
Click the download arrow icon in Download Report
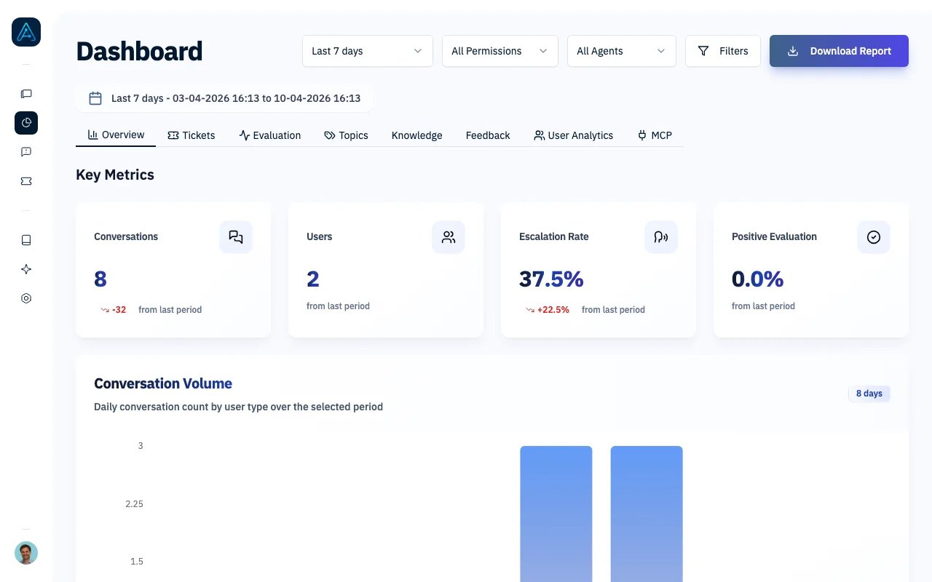tap(793, 51)
